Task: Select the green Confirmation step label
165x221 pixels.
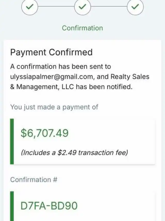Action: click(x=82, y=28)
